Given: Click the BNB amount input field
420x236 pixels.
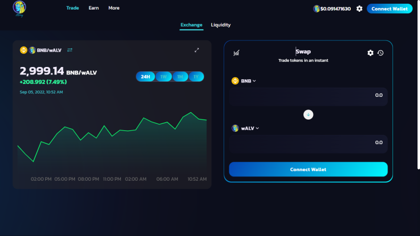Looking at the screenshot, I should [x=308, y=97].
